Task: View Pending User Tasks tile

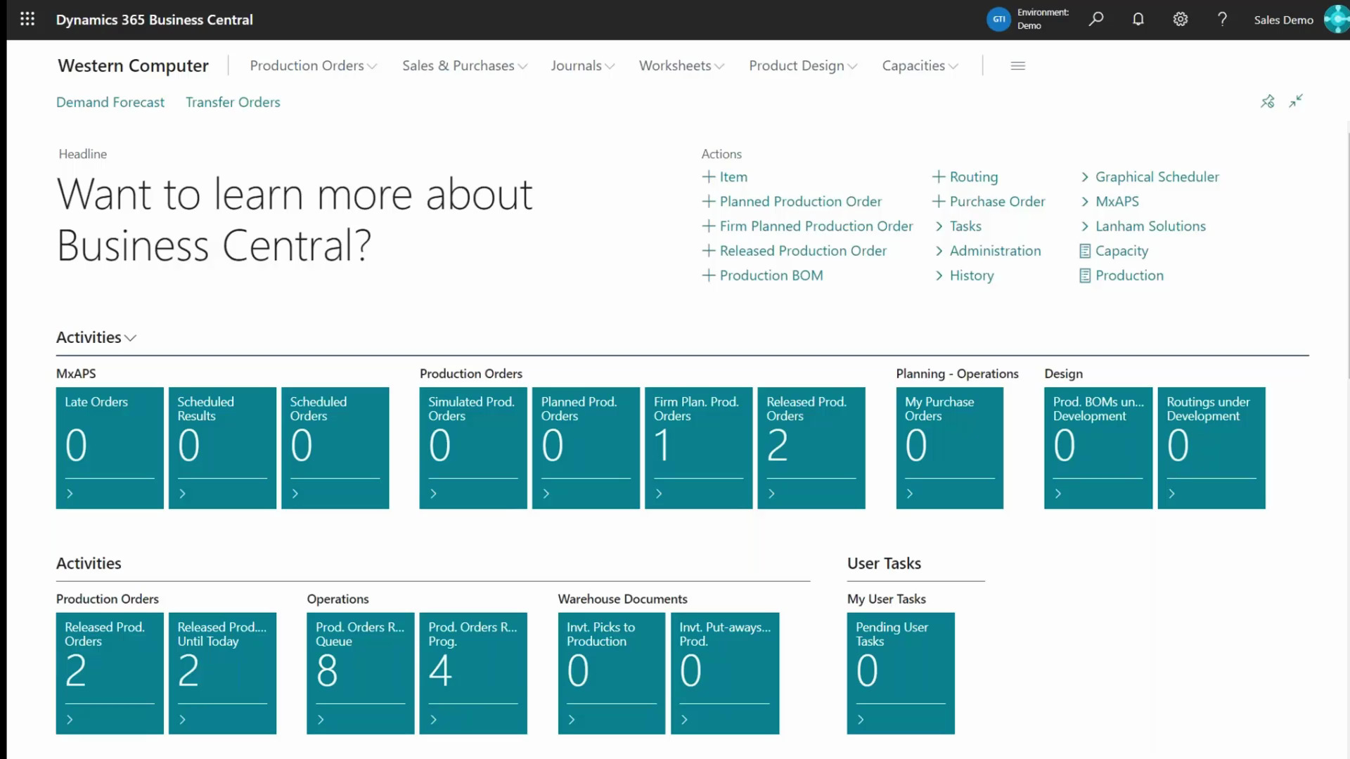Action: point(901,673)
